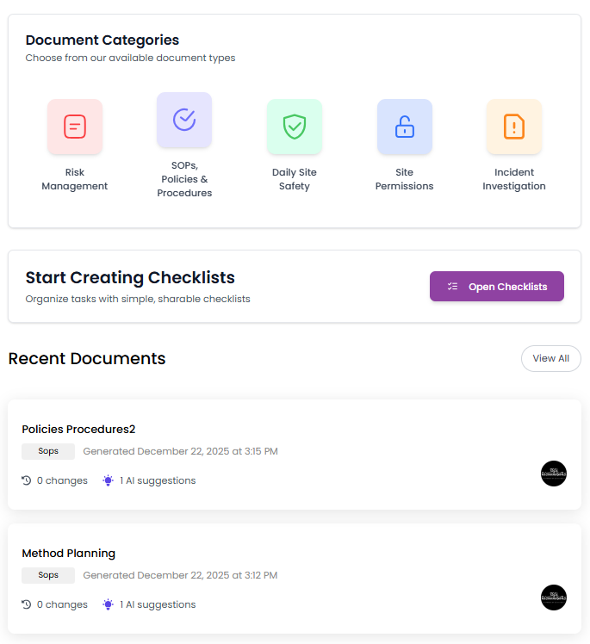Select the SOPs, Policies & Procedures icon
The image size is (590, 644).
point(184,120)
